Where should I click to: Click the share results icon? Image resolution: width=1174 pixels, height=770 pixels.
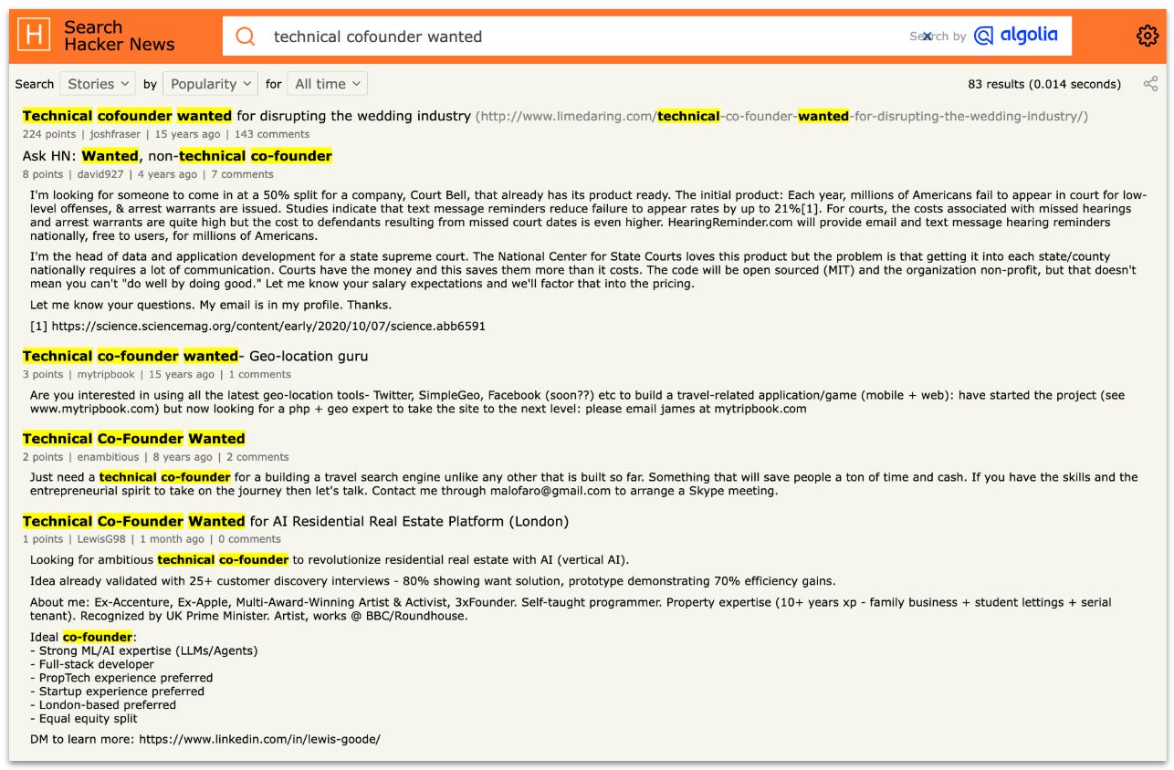click(x=1150, y=84)
